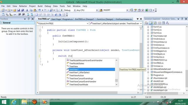Open the Toolbox hammer-and-wrench icon

(x=143, y=10)
